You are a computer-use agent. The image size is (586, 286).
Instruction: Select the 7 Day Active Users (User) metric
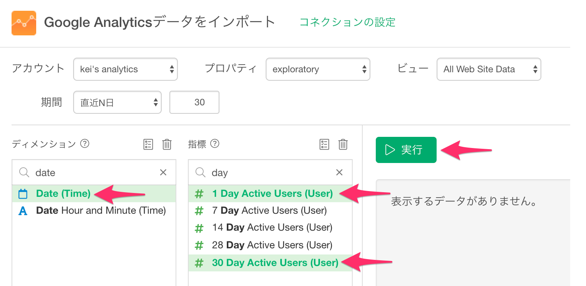coord(270,211)
